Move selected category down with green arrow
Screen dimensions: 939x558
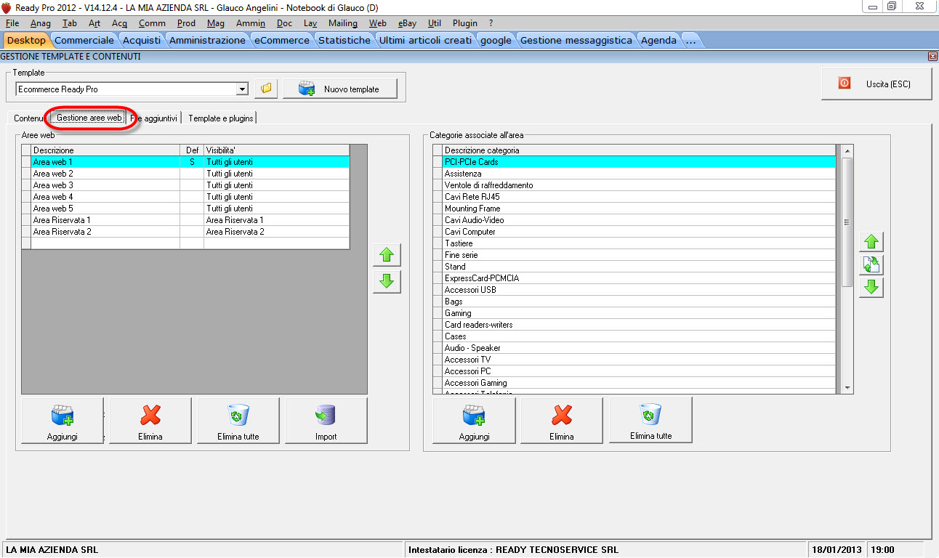pos(871,288)
